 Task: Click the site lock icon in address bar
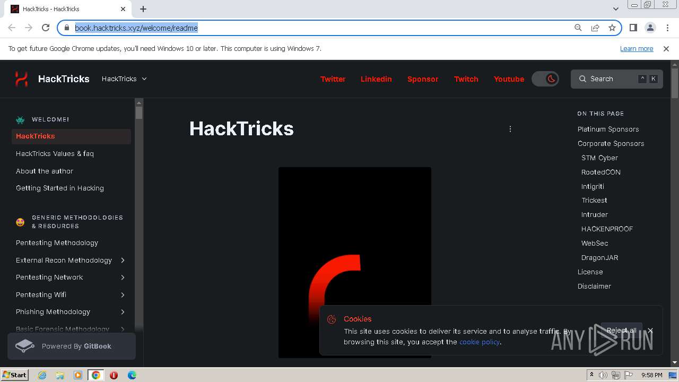(67, 28)
